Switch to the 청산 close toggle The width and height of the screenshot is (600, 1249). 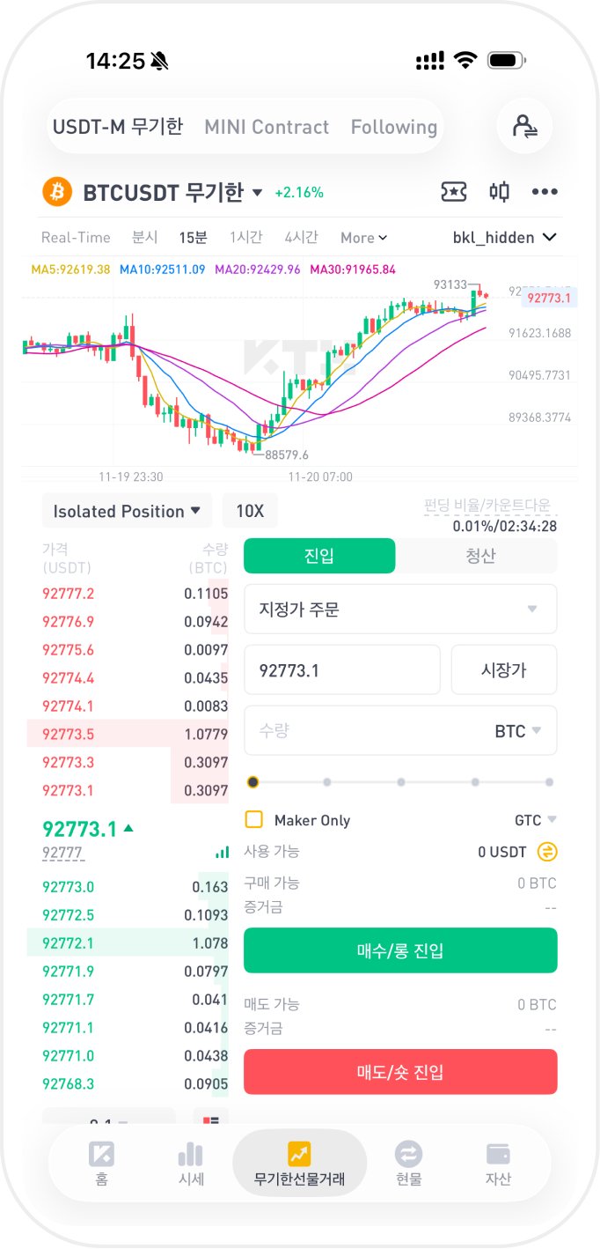coord(480,556)
